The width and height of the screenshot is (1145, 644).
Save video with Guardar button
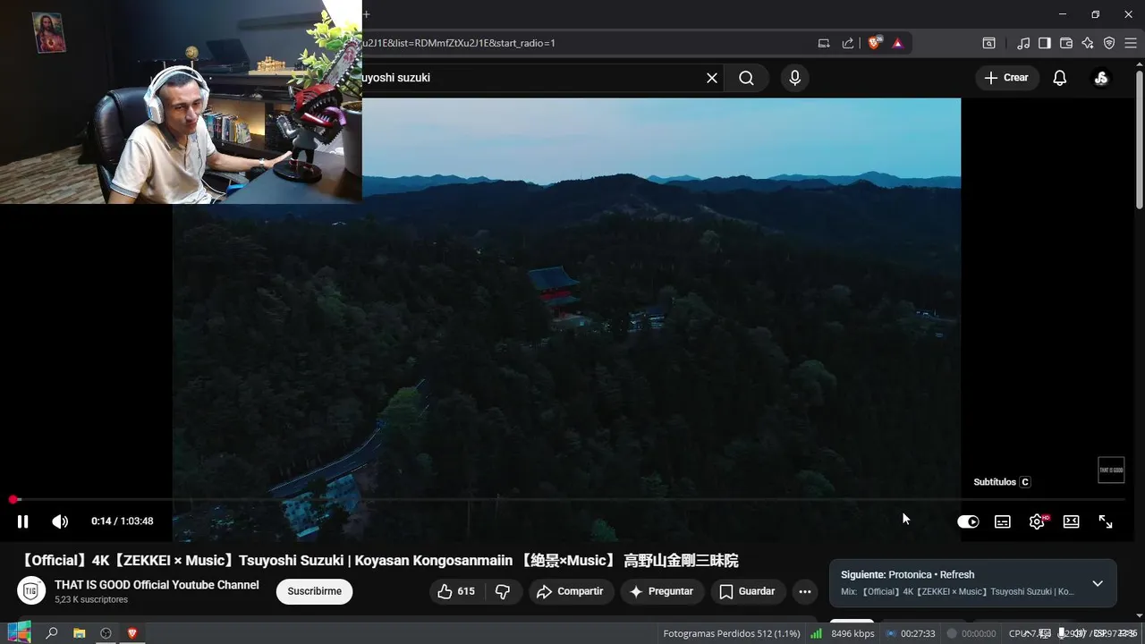pos(747,591)
